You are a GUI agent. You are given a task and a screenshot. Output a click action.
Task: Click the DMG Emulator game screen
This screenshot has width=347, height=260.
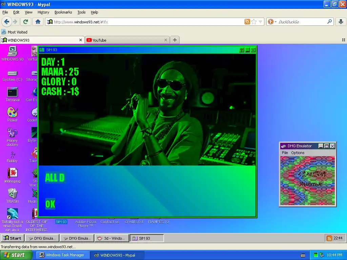click(308, 181)
